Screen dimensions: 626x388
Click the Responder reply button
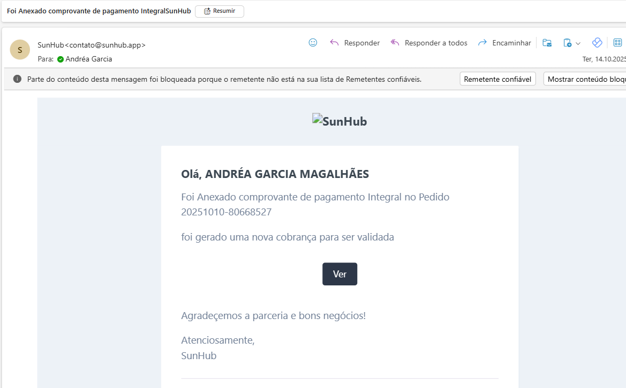tap(355, 43)
